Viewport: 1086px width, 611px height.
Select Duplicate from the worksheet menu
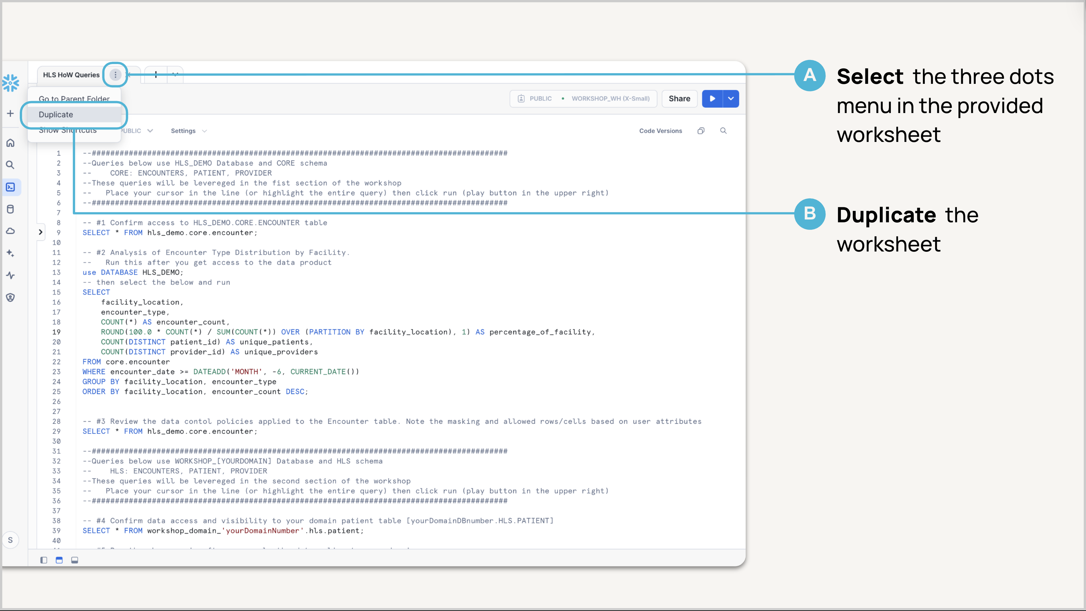click(x=56, y=115)
